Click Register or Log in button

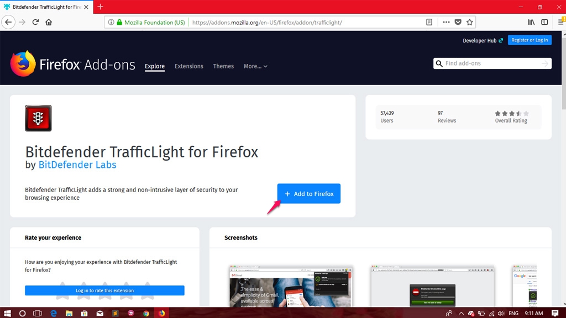click(x=530, y=40)
